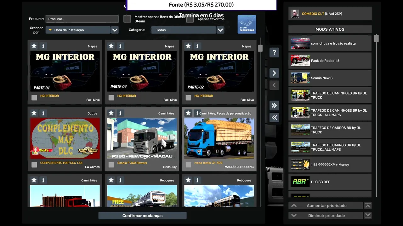Image resolution: width=403 pixels, height=226 pixels.
Task: Click the 'MODS ATIVOS' header
Action: (x=330, y=29)
